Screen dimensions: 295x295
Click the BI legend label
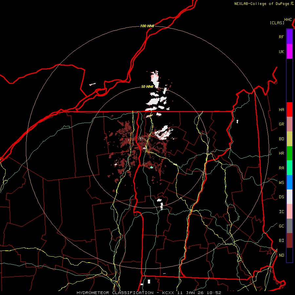click(x=281, y=241)
